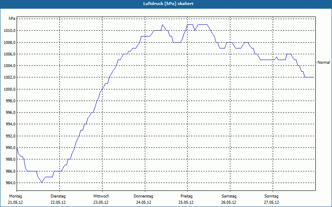
Task: Click the 1006,0 y-axis value
Action: 10,54
